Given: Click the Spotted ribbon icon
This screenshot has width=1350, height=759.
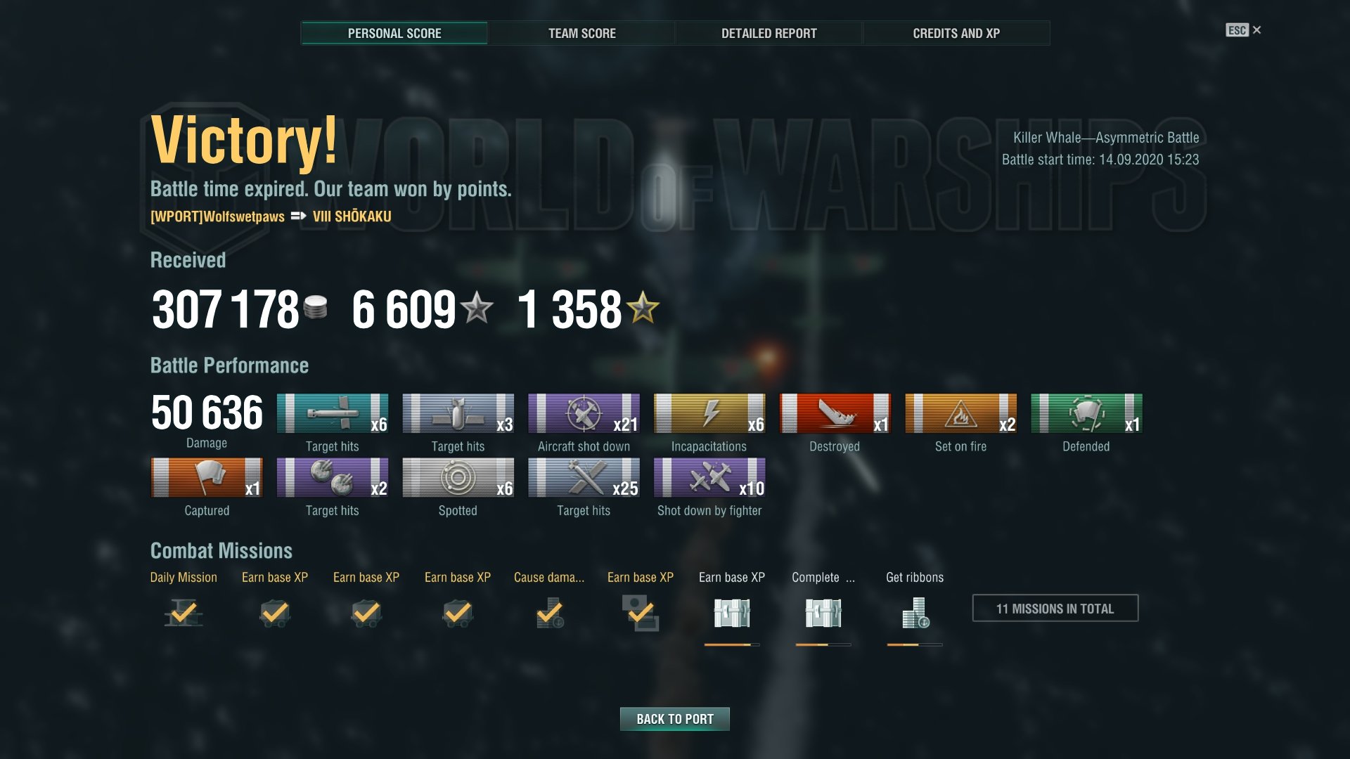Looking at the screenshot, I should [458, 477].
